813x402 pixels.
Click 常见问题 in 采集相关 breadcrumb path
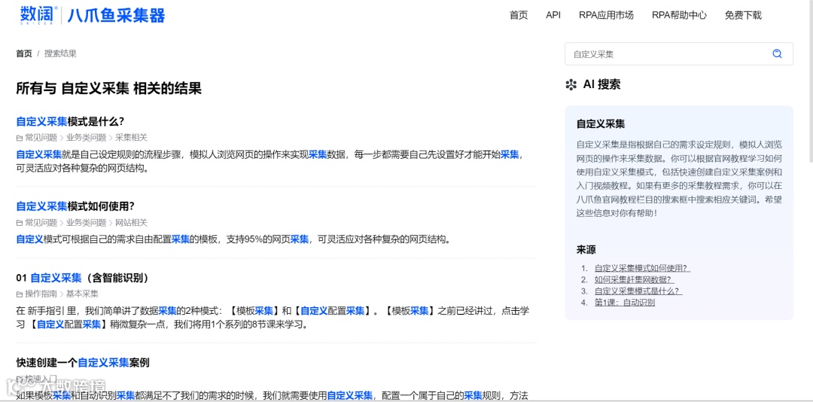(41, 138)
